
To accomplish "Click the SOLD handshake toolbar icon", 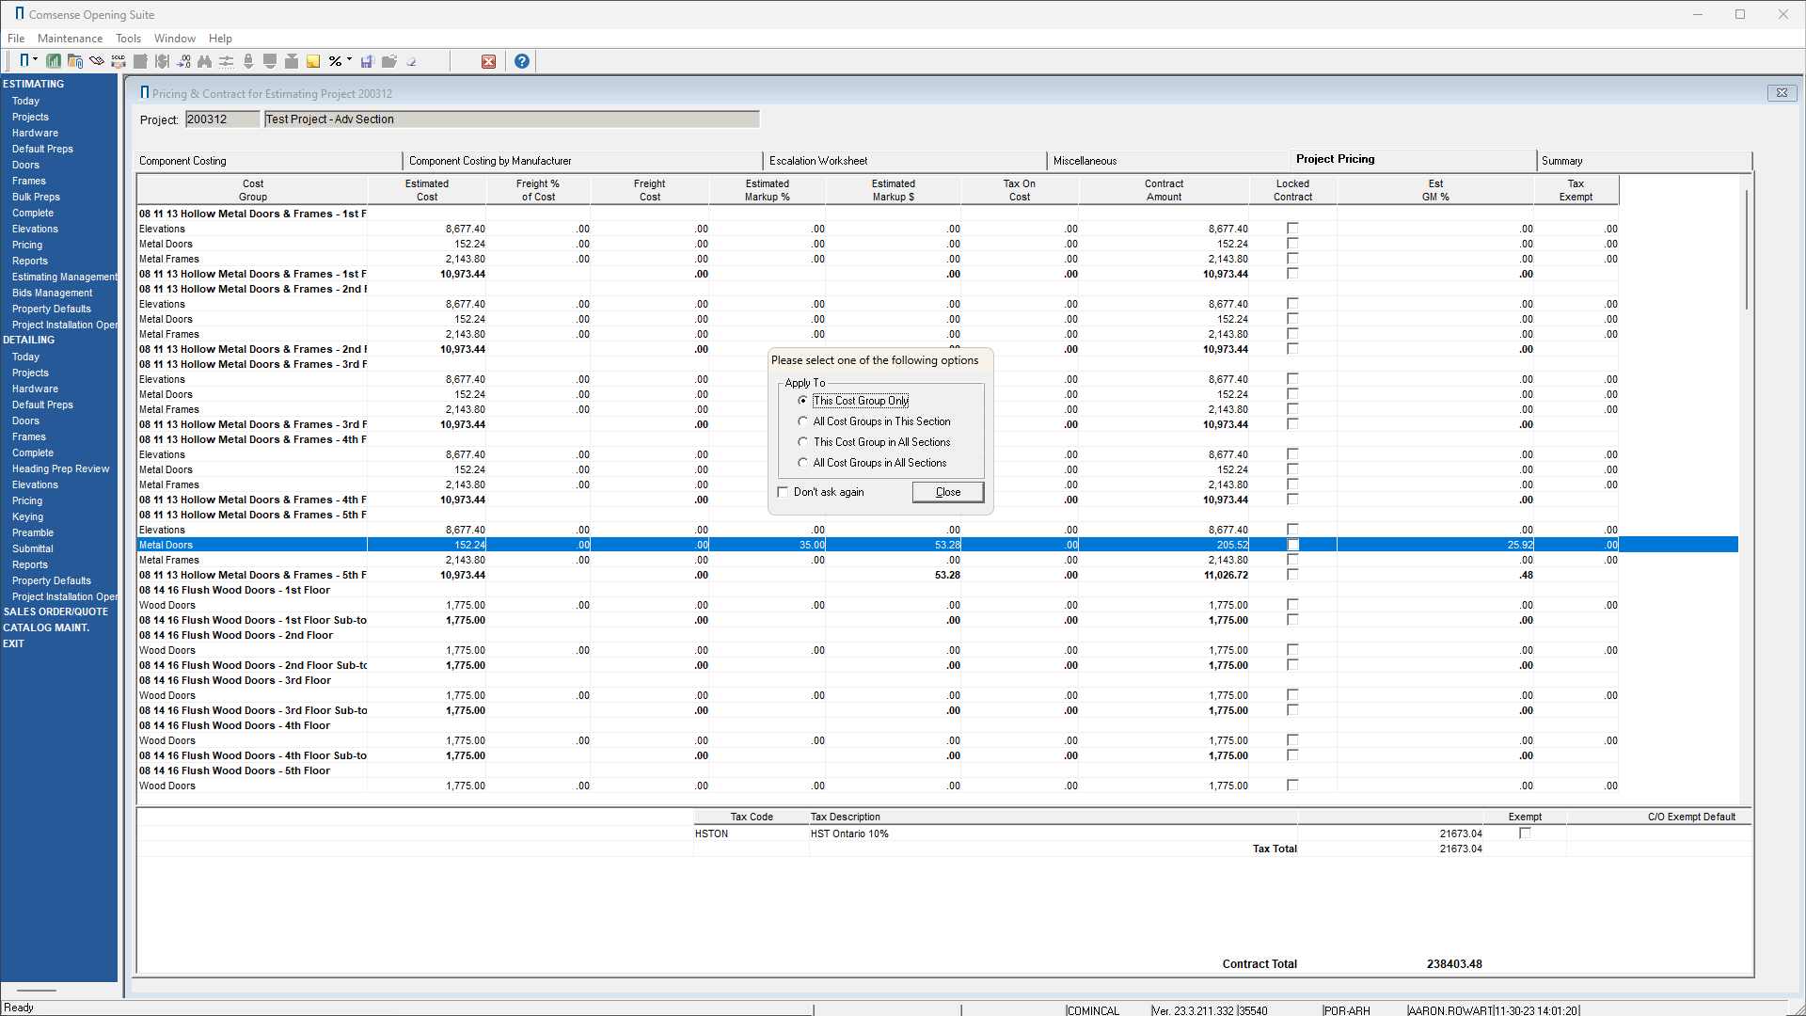I will pos(119,61).
